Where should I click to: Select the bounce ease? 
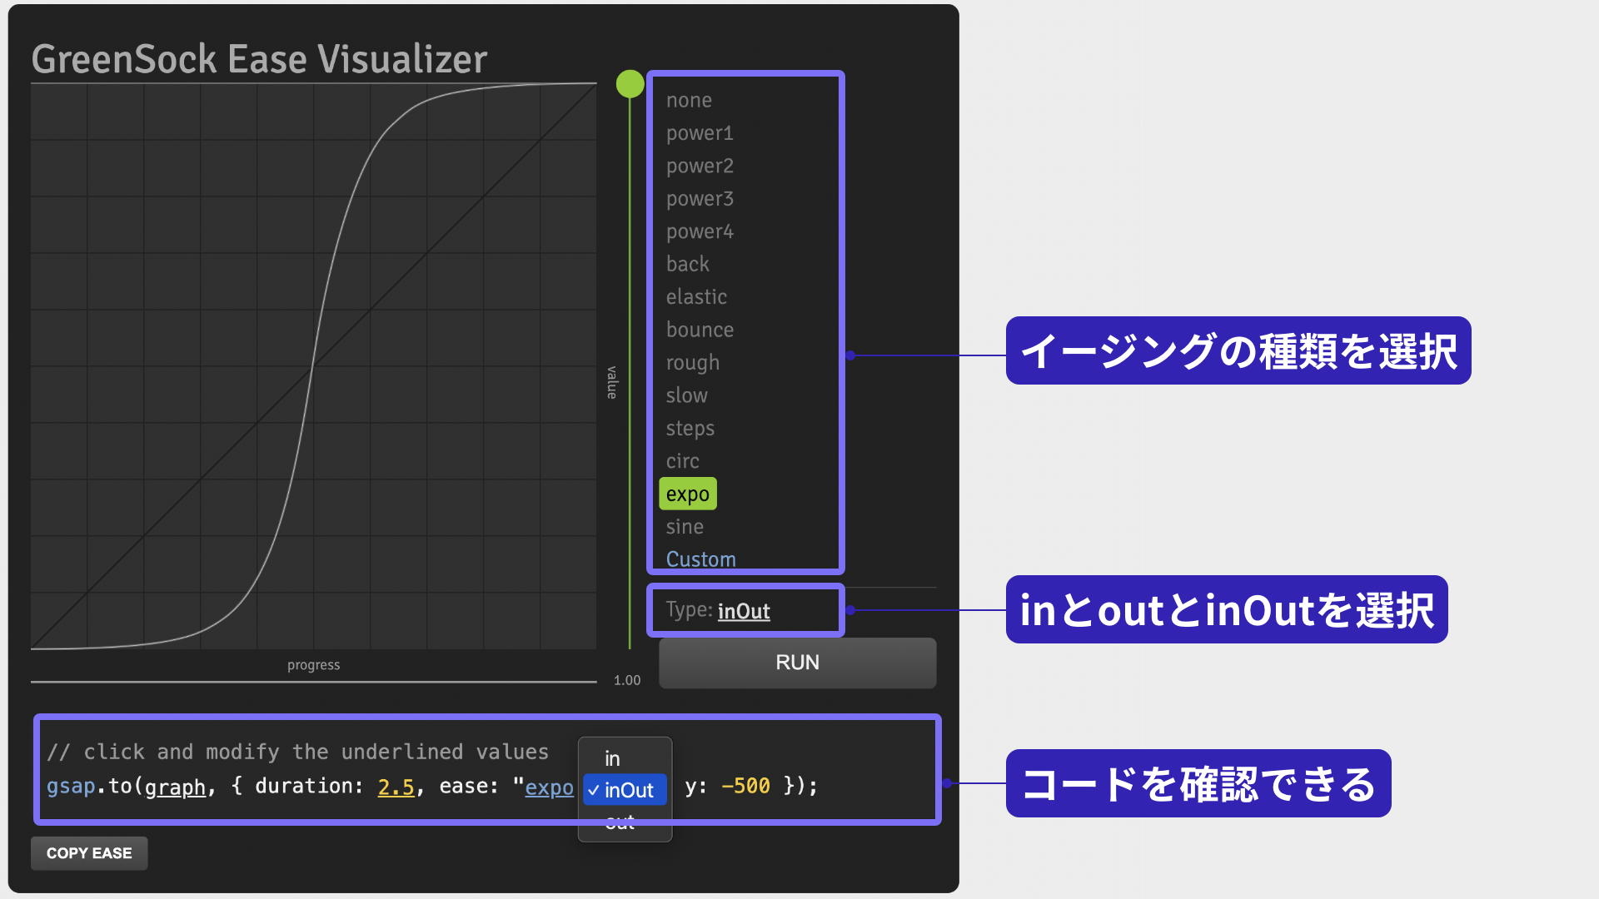pos(700,330)
